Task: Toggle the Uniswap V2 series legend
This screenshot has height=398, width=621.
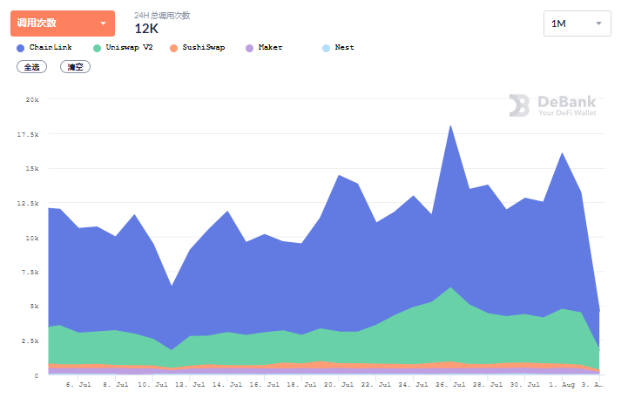Action: tap(123, 48)
